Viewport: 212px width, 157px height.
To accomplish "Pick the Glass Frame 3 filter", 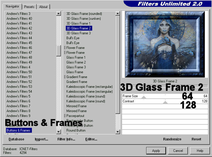I will pyautogui.click(x=76, y=67).
